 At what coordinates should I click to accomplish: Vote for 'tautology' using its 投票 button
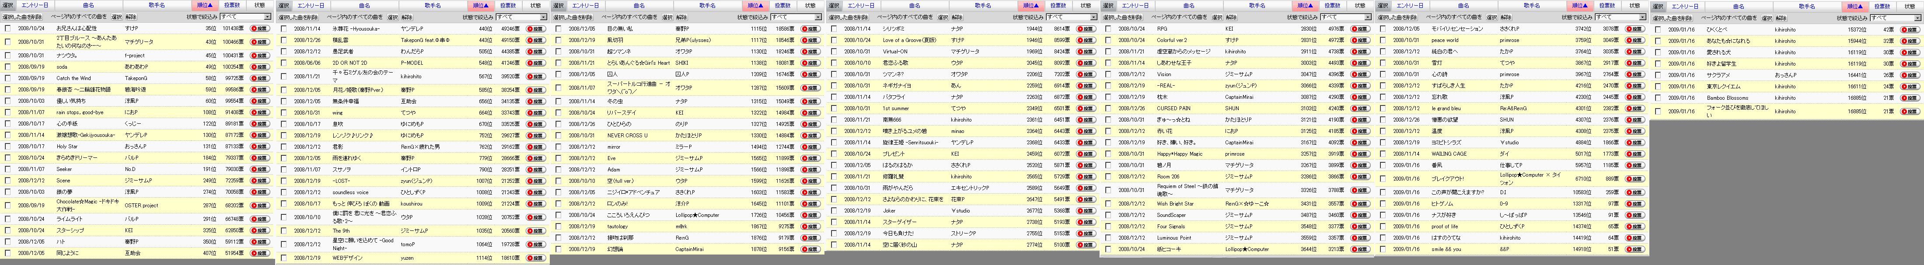(x=810, y=227)
